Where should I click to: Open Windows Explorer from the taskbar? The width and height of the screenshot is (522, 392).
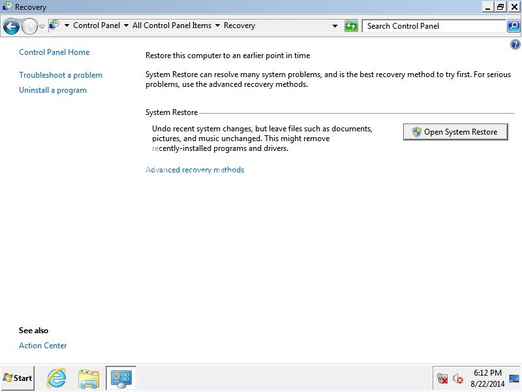88,378
